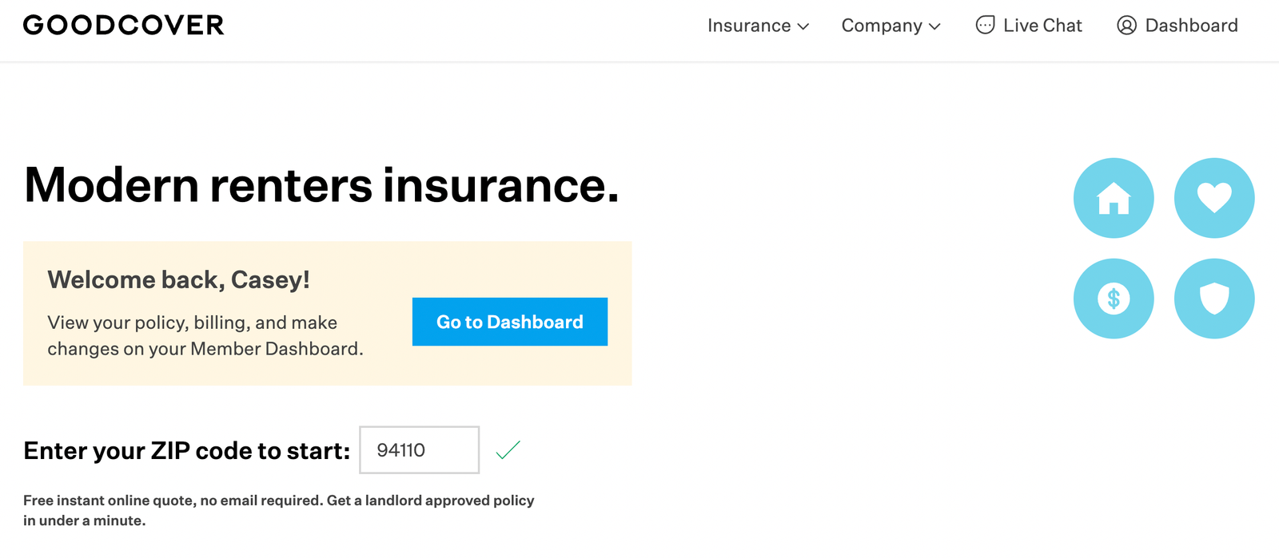Click the dollar sign icon
The width and height of the screenshot is (1279, 558).
(x=1114, y=298)
